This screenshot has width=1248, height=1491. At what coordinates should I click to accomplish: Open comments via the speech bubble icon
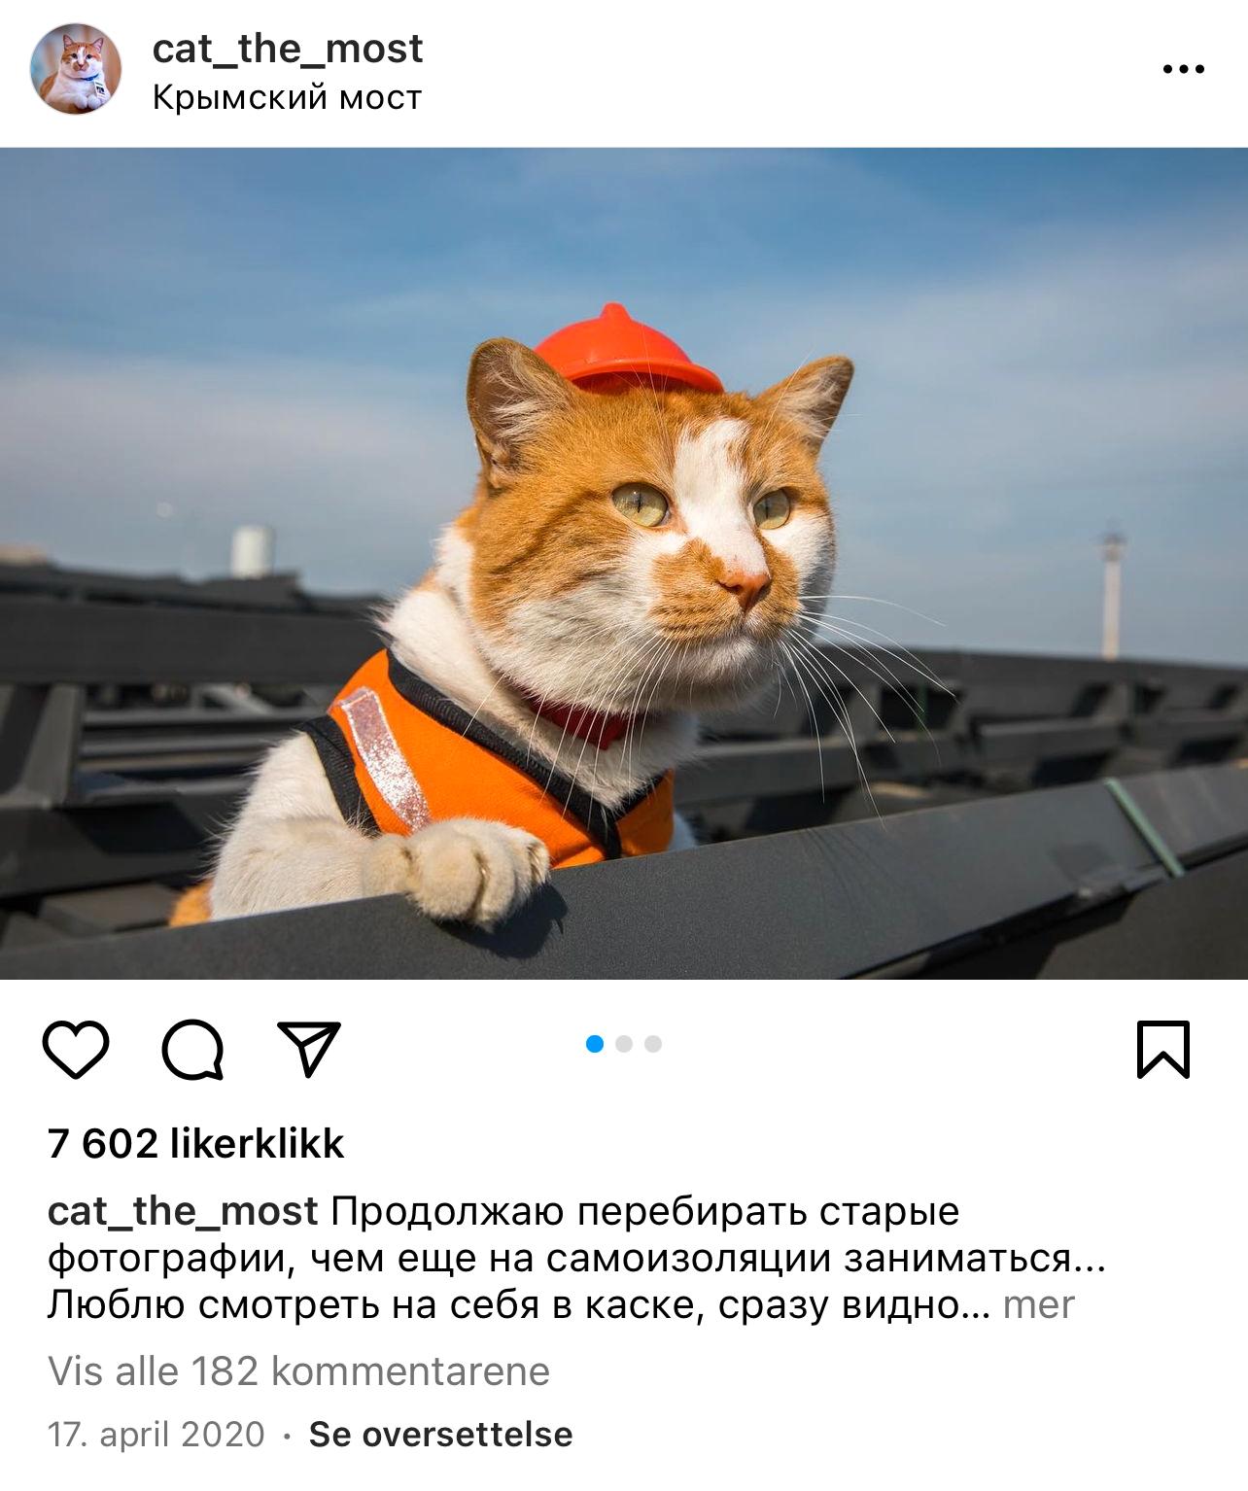coord(193,1050)
